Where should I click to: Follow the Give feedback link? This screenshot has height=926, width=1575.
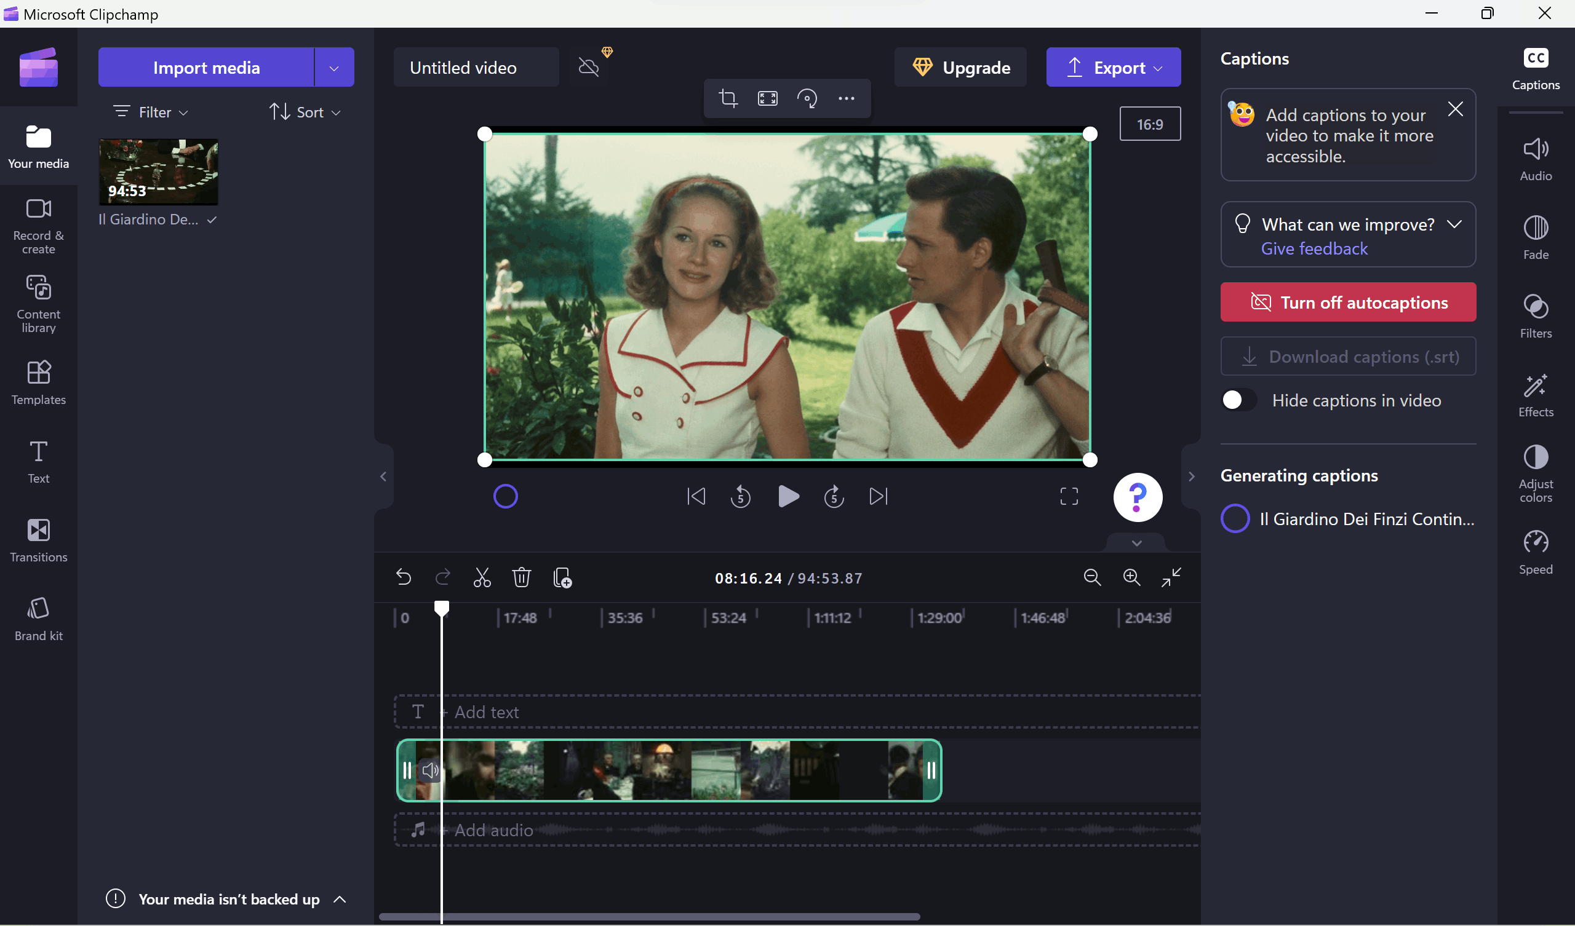coord(1314,248)
